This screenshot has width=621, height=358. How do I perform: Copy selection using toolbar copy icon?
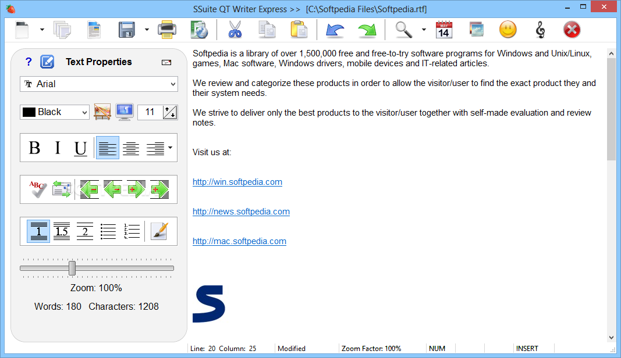(x=267, y=30)
